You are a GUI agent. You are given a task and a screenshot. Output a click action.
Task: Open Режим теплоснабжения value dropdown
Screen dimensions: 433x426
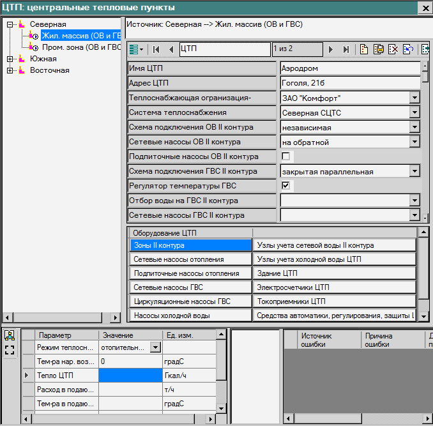[x=155, y=347]
